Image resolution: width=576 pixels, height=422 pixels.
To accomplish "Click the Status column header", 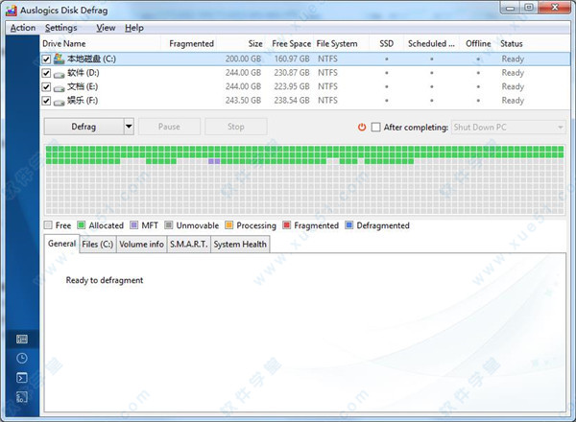I will click(x=512, y=44).
